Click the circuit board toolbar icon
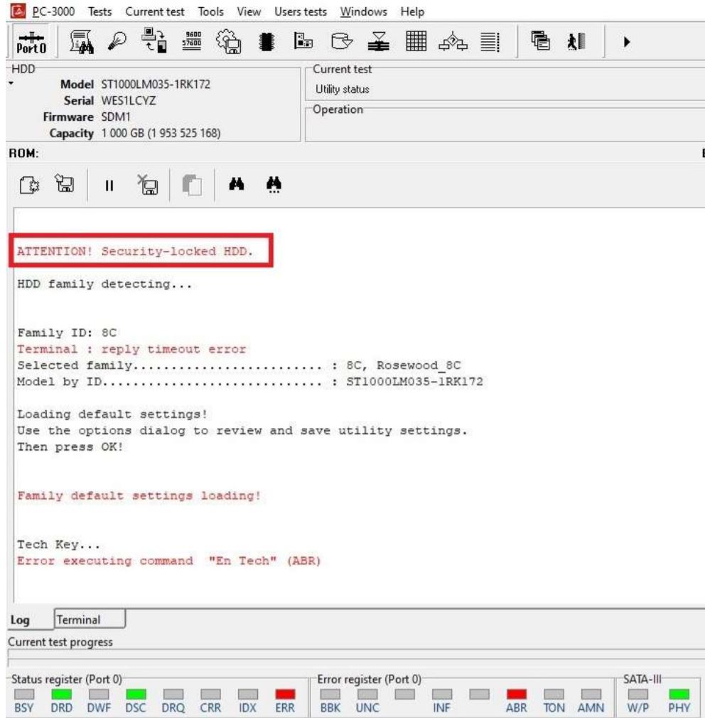 (x=303, y=41)
